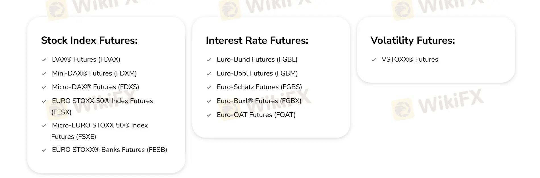Click the checkmark next to Euro-Bund Futures

(209, 60)
